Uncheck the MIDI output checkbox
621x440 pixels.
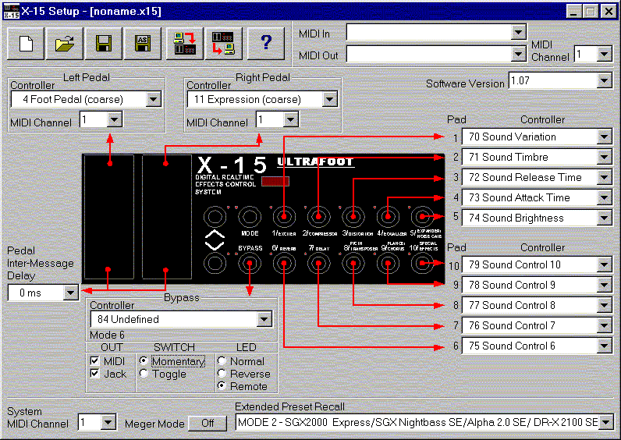[x=94, y=360]
